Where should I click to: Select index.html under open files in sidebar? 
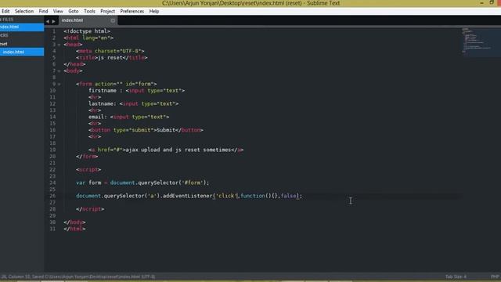(x=22, y=27)
